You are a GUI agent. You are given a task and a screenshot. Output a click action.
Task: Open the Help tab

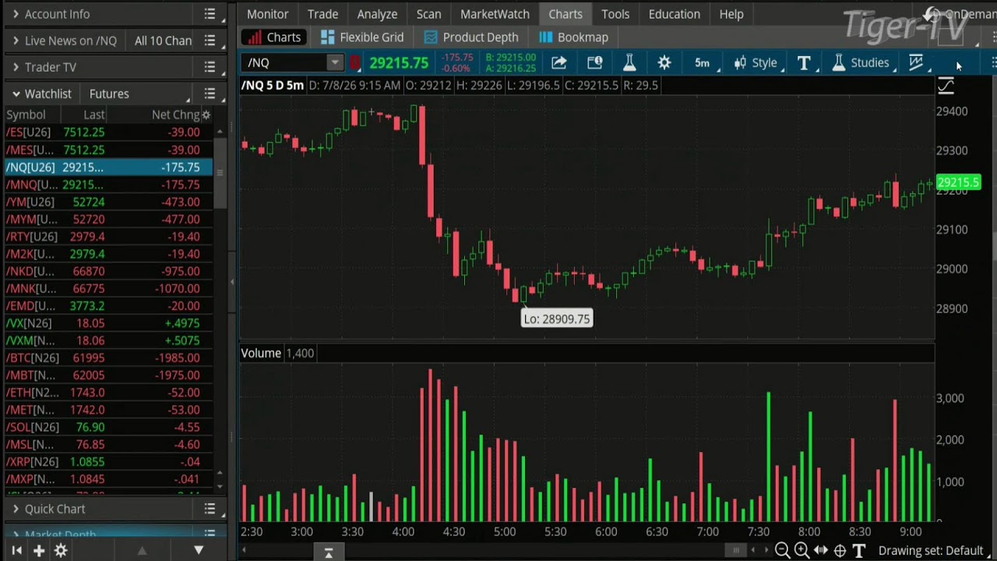(x=731, y=14)
